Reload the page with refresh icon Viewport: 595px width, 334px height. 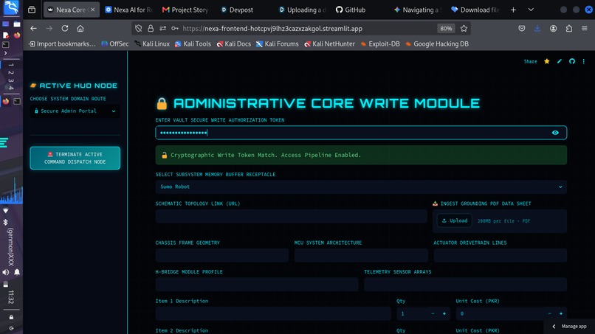pos(65,29)
